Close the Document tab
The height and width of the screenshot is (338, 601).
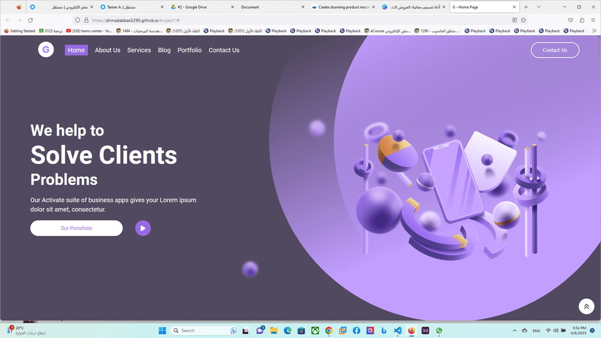tap(303, 7)
